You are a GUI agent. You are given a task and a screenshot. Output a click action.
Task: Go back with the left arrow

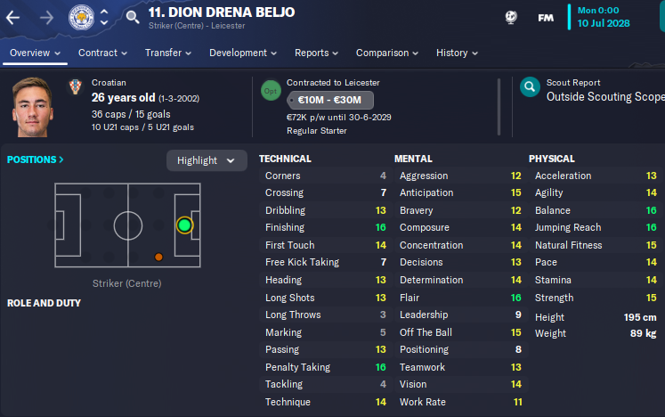point(12,18)
